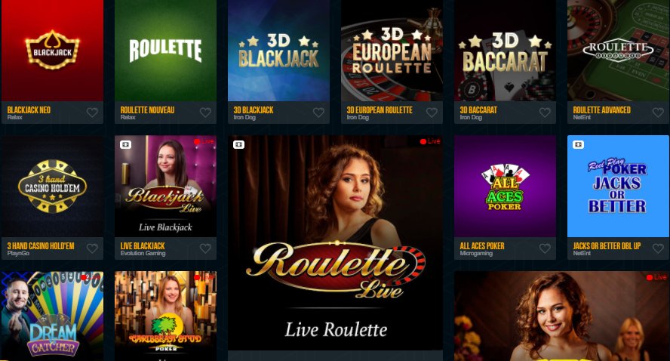Click heart icon for Jacks or Better Dbl Up
The height and width of the screenshot is (361, 670).
coord(658,248)
